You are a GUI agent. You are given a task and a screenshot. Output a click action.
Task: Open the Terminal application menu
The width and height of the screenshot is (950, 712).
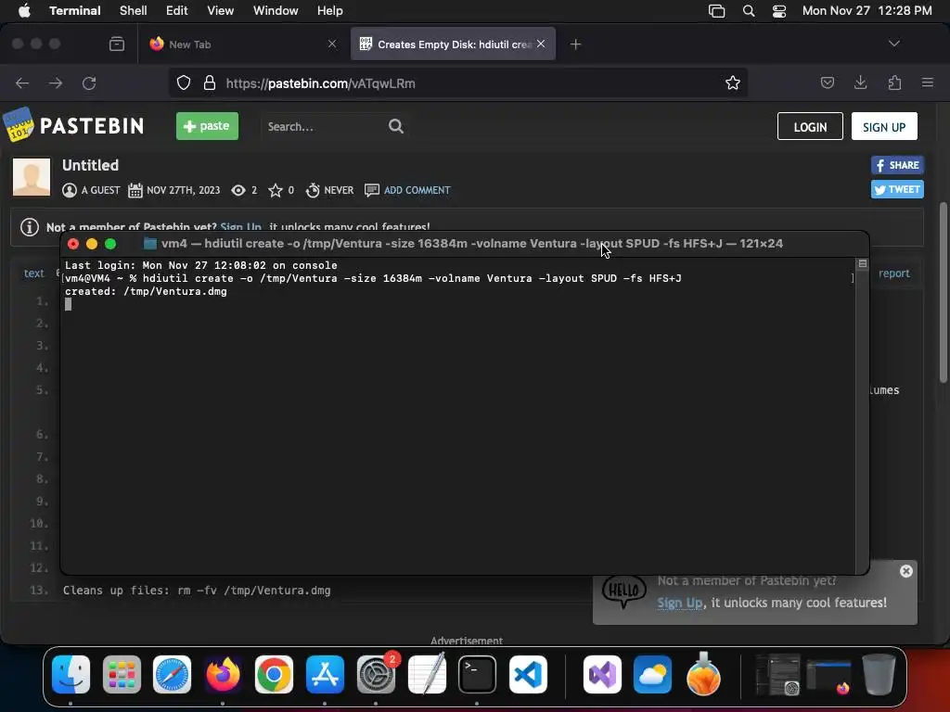coord(75,11)
